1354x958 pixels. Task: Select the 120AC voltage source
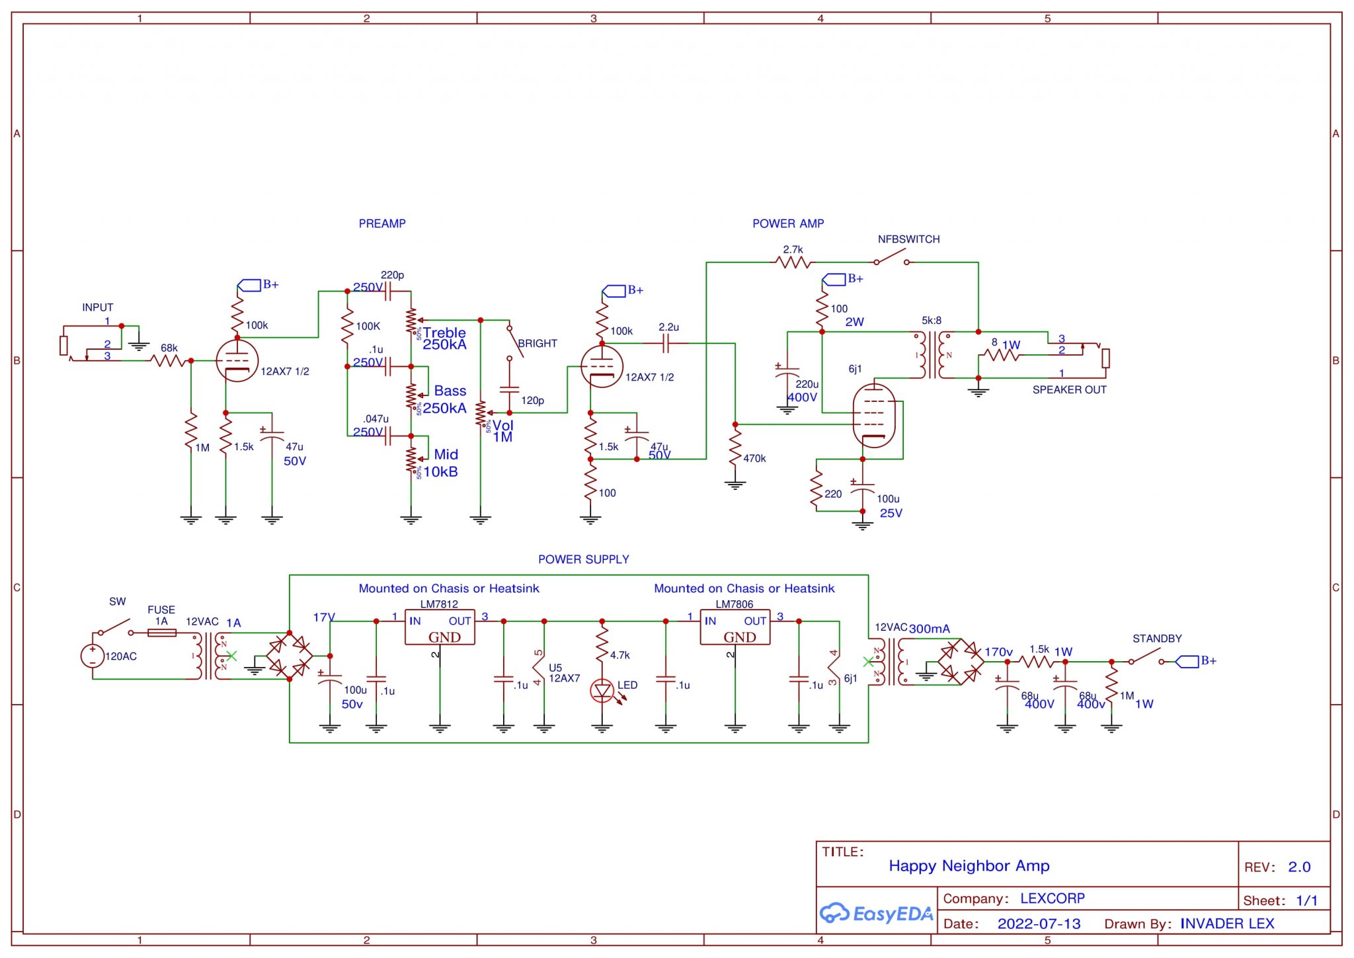click(92, 656)
